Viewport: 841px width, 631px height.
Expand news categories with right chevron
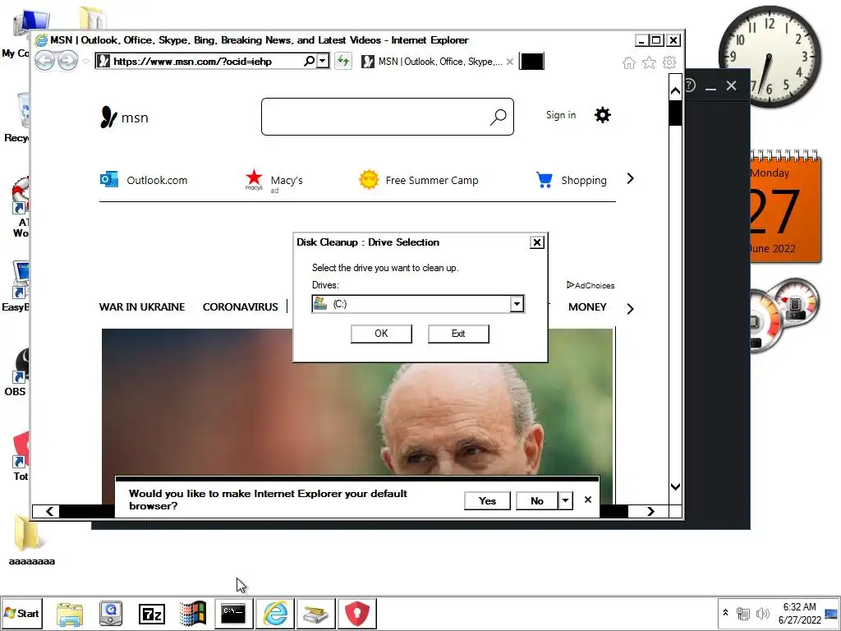tap(630, 309)
